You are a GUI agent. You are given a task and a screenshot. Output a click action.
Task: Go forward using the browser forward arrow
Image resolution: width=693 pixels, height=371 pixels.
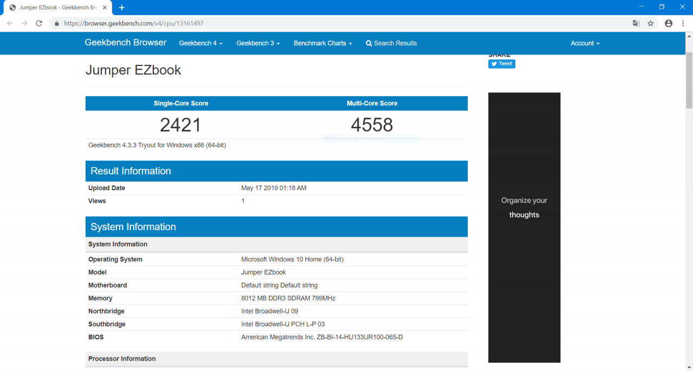[x=24, y=23]
